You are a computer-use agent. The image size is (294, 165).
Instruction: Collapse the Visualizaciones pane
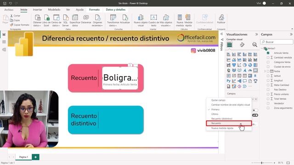(x=256, y=34)
